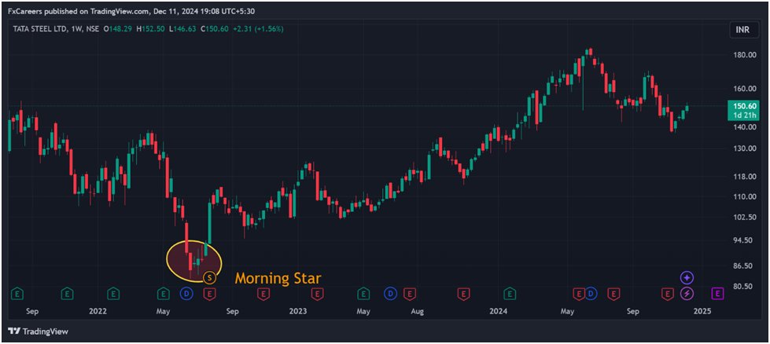Click the purple lightning bolt event icon
The image size is (770, 344).
click(687, 294)
